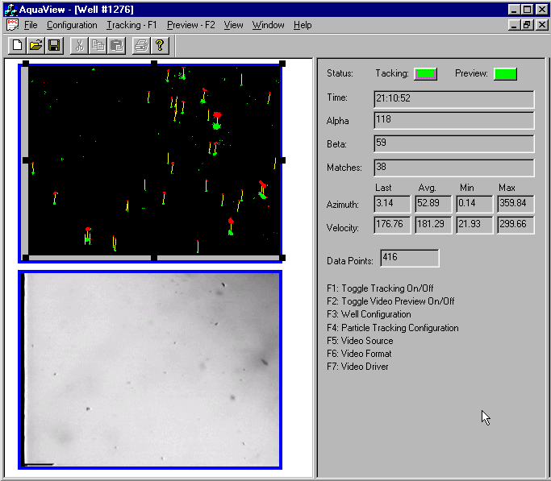Click the AquaView title bar application icon
551x481 pixels.
(10, 10)
